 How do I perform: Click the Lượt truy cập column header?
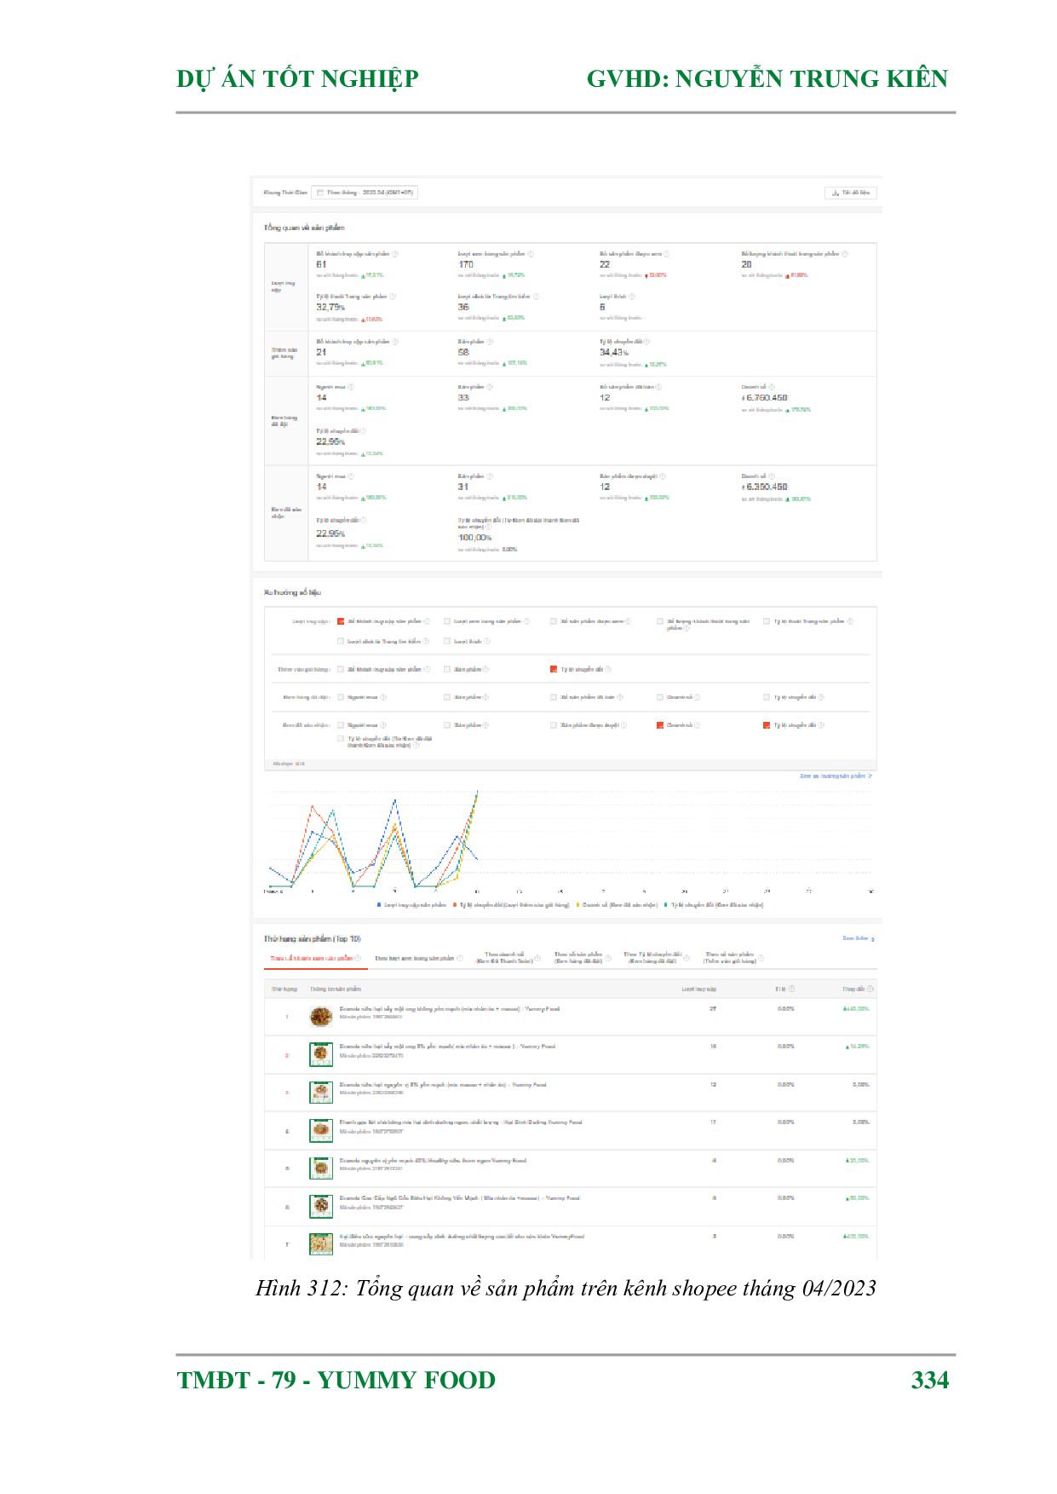[x=699, y=989]
